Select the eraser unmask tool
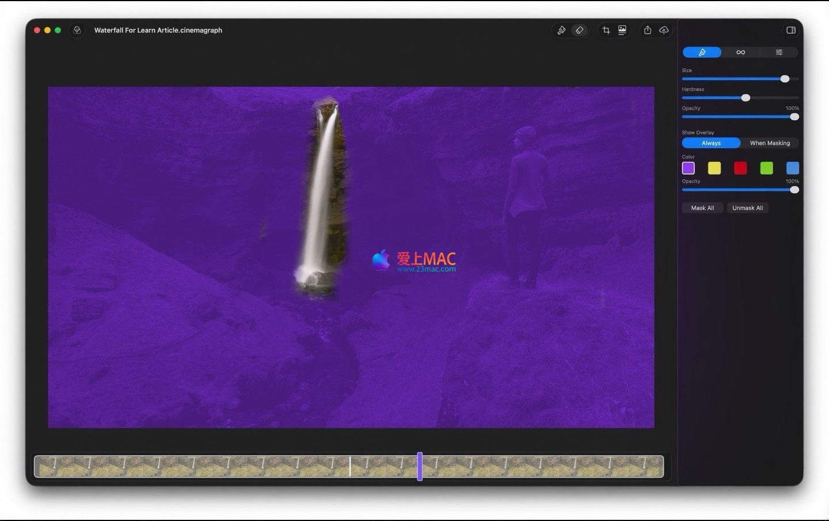The width and height of the screenshot is (829, 521). pos(580,30)
